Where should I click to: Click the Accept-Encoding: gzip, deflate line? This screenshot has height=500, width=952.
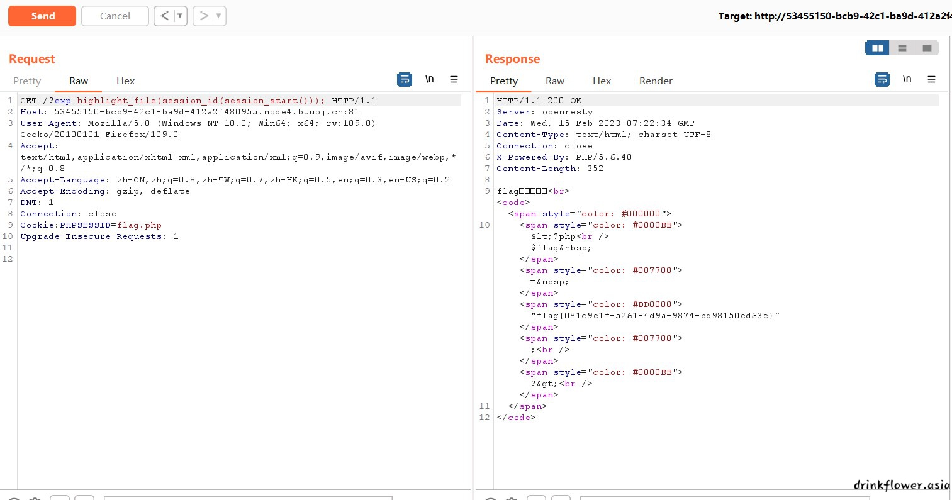[104, 191]
